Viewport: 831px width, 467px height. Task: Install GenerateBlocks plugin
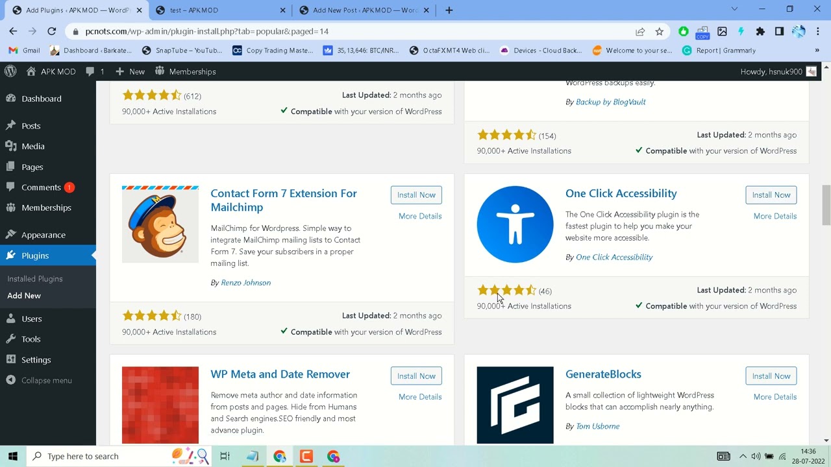771,376
